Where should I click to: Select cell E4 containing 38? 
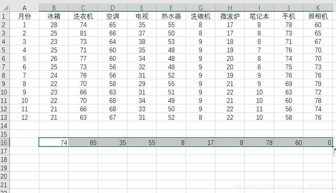click(x=142, y=41)
